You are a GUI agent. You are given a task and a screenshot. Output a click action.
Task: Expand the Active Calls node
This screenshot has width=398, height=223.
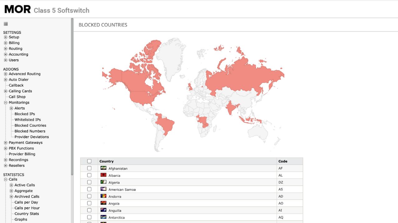12,185
